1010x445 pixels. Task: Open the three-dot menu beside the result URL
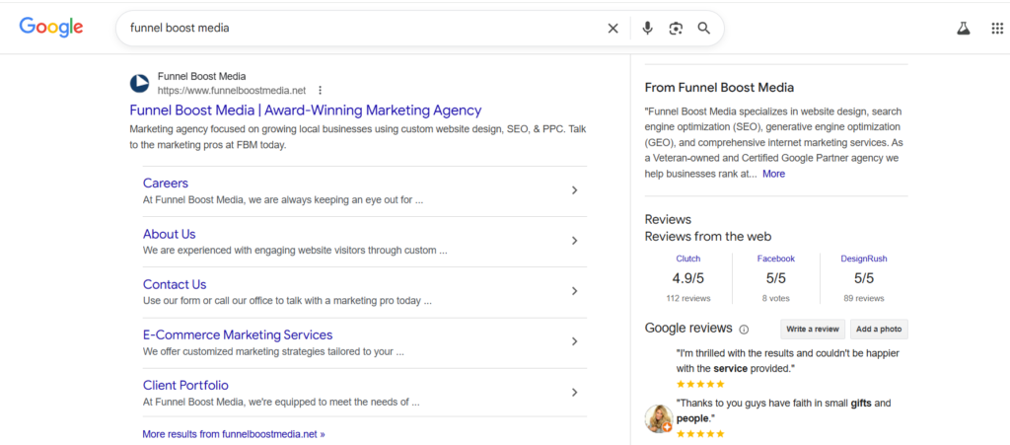[x=320, y=91]
